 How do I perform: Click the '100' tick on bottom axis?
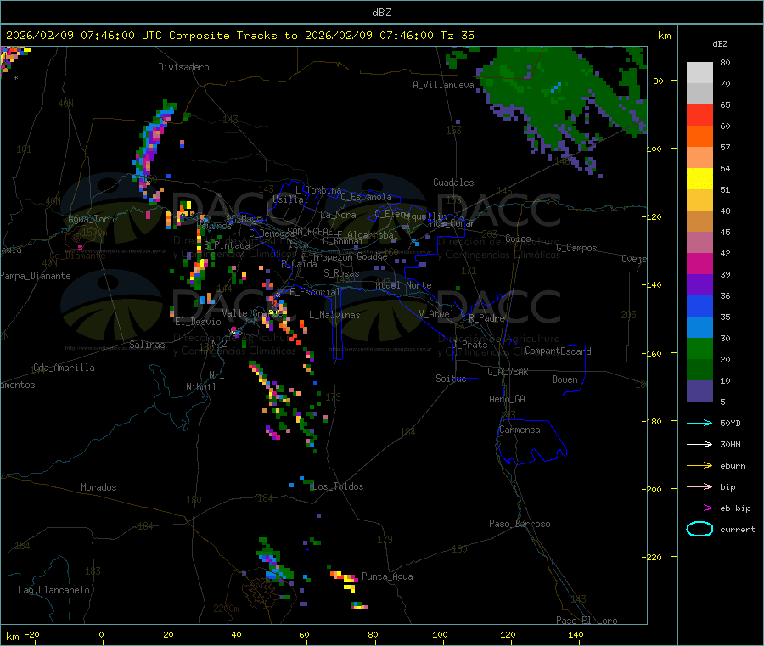click(x=440, y=634)
